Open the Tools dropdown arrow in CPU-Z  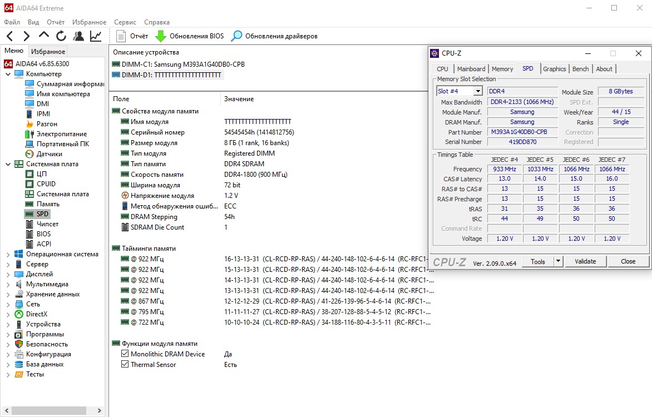click(x=558, y=261)
